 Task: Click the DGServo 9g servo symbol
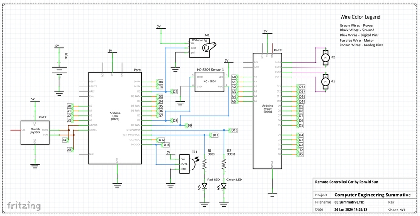(x=204, y=47)
